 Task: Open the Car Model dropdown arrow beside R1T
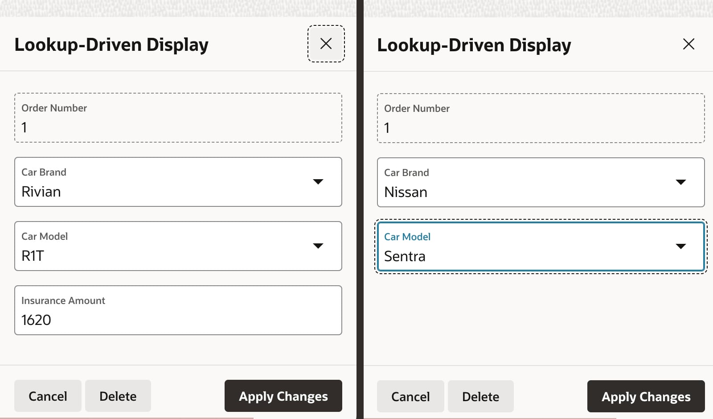(318, 246)
